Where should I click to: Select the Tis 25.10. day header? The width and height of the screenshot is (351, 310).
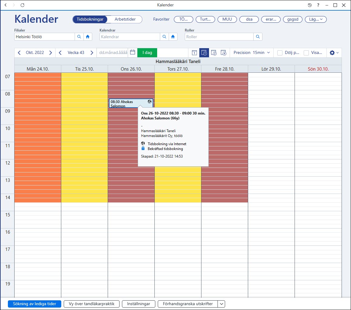point(84,69)
